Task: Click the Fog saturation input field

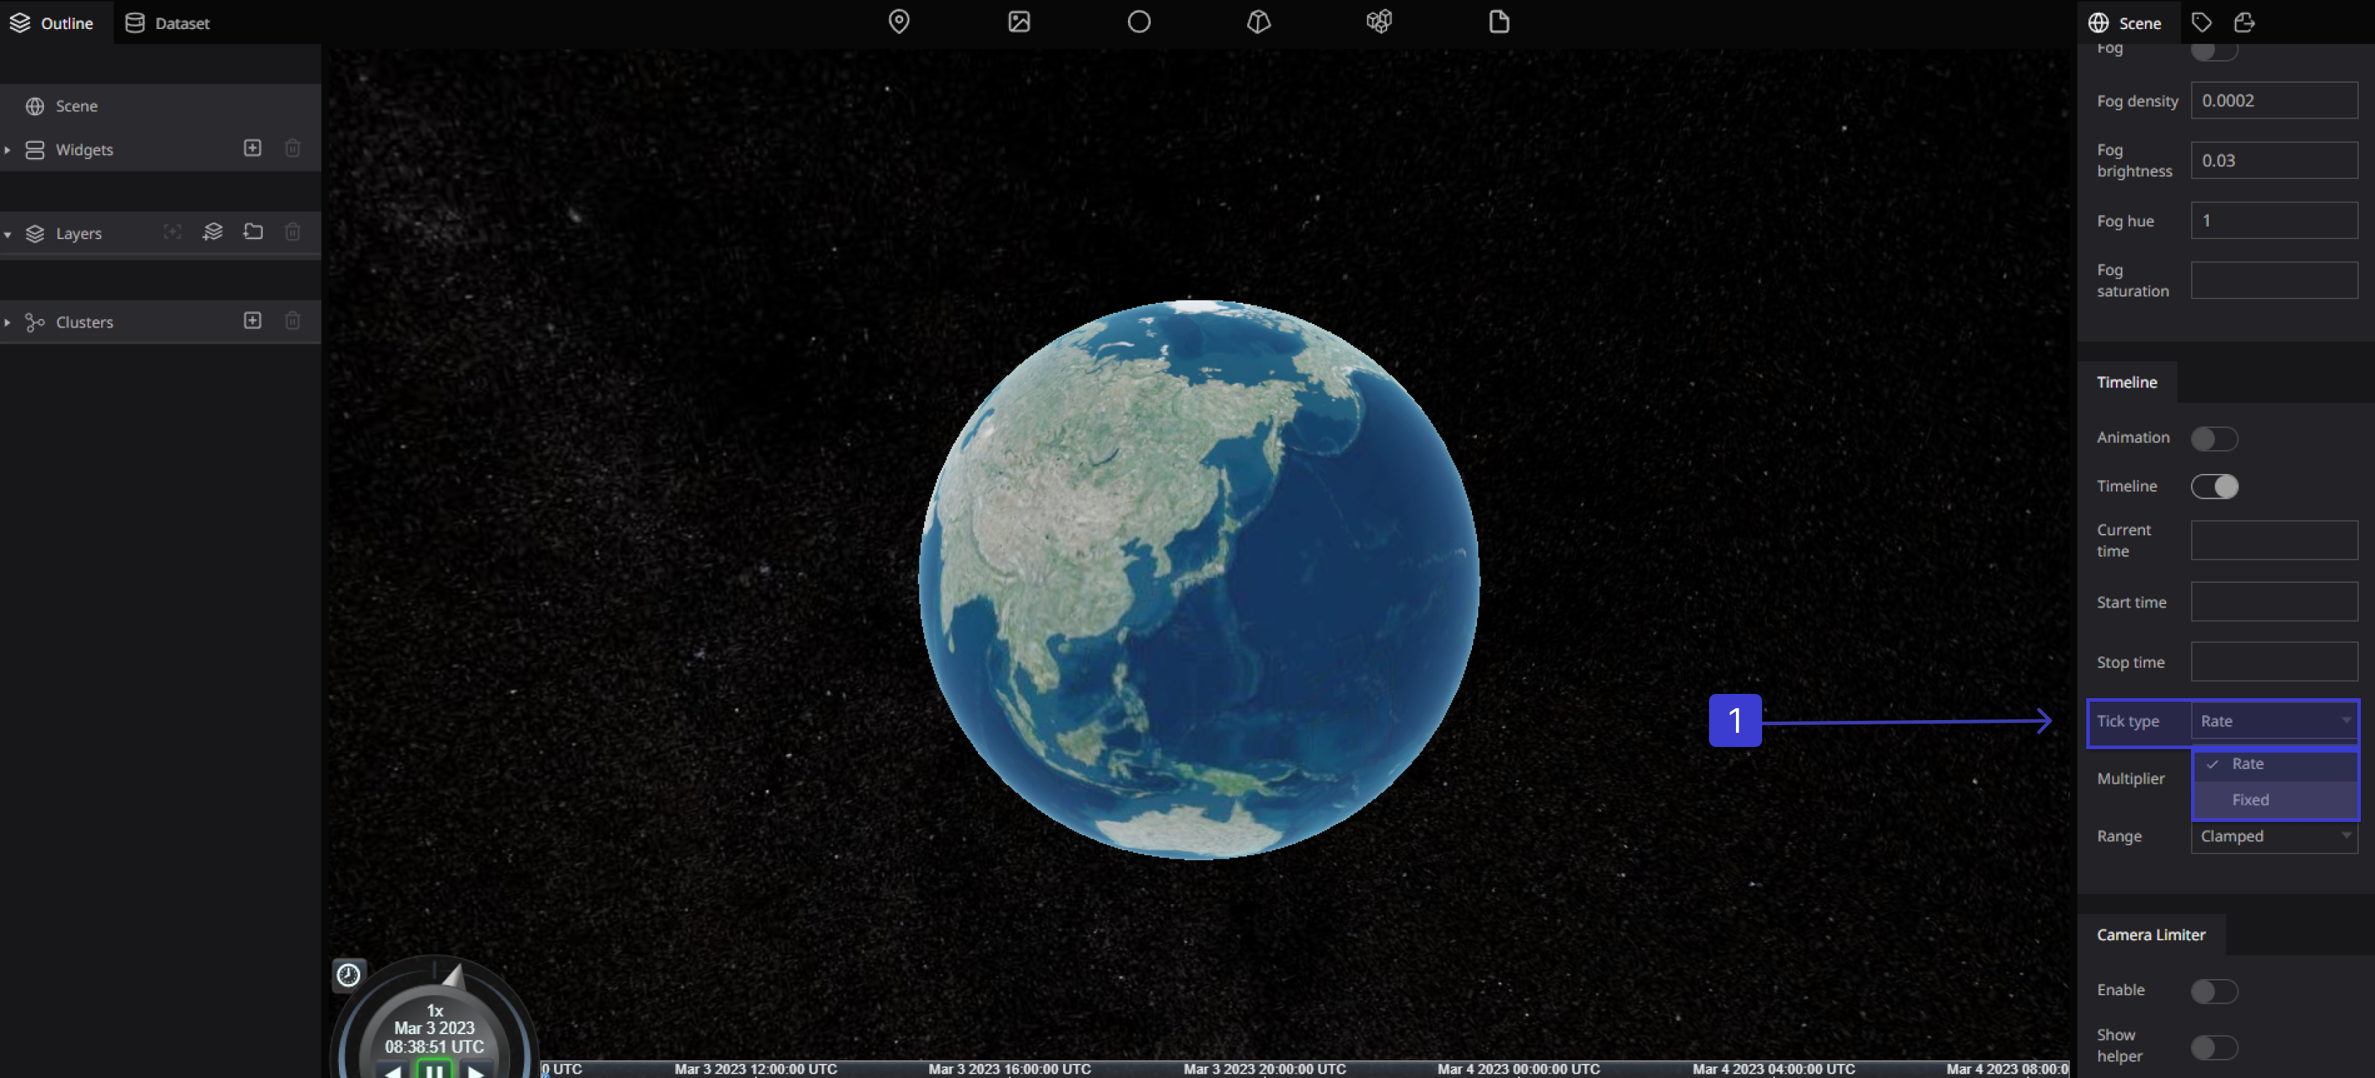Action: tap(2274, 280)
